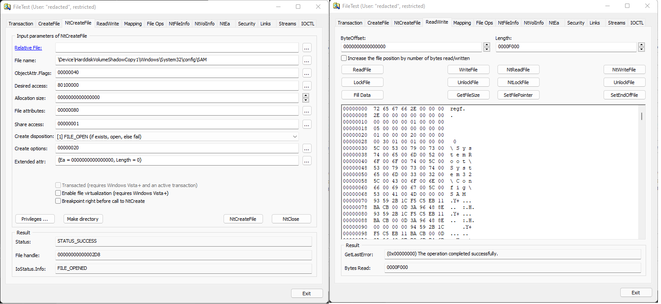Click Allocation size spinner arrows
661x304 pixels.
pyautogui.click(x=306, y=98)
